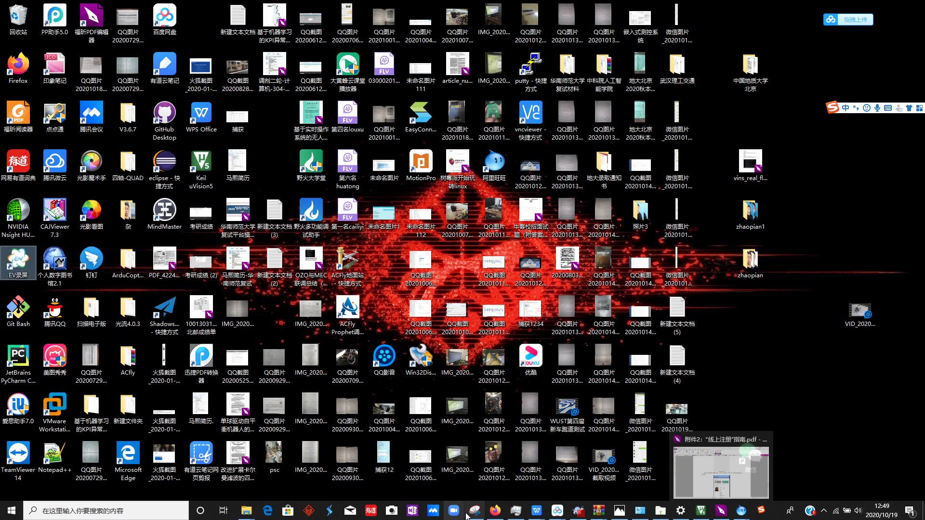Image resolution: width=925 pixels, height=520 pixels.
Task: Launch the QQ影音 desktop icon
Action: pos(384,360)
